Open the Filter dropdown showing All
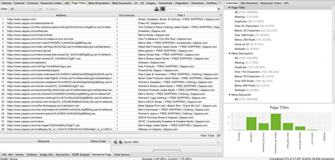This screenshot has height=160, width=335. pyautogui.click(x=26, y=9)
